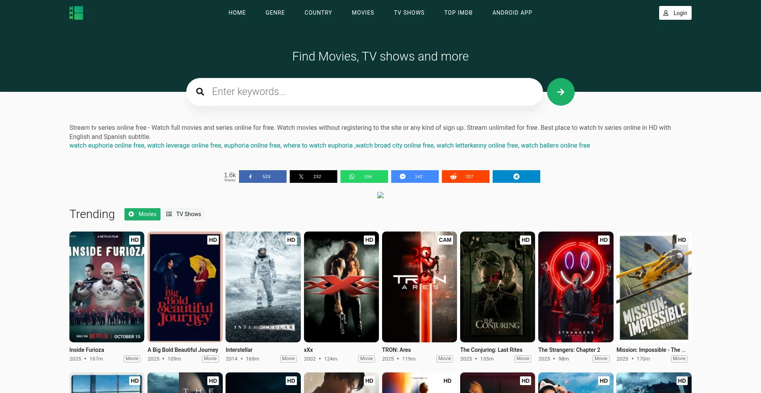The height and width of the screenshot is (393, 761).
Task: Go to the Top IMDB page
Action: 458,13
